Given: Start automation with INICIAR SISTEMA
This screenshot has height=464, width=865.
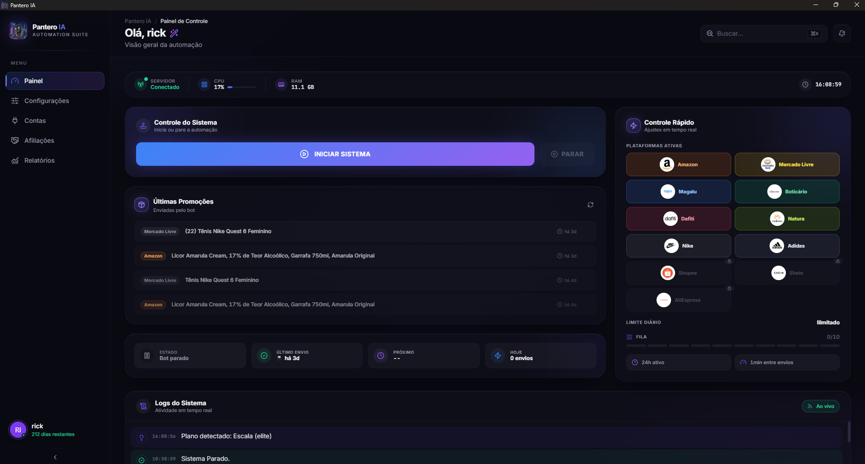Looking at the screenshot, I should point(335,154).
